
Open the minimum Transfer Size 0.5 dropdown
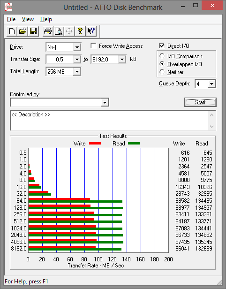pos(77,59)
